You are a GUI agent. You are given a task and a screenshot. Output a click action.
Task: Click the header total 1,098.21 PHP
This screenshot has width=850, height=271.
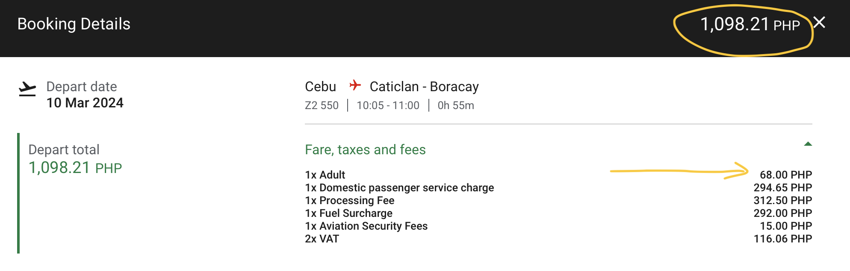[750, 24]
